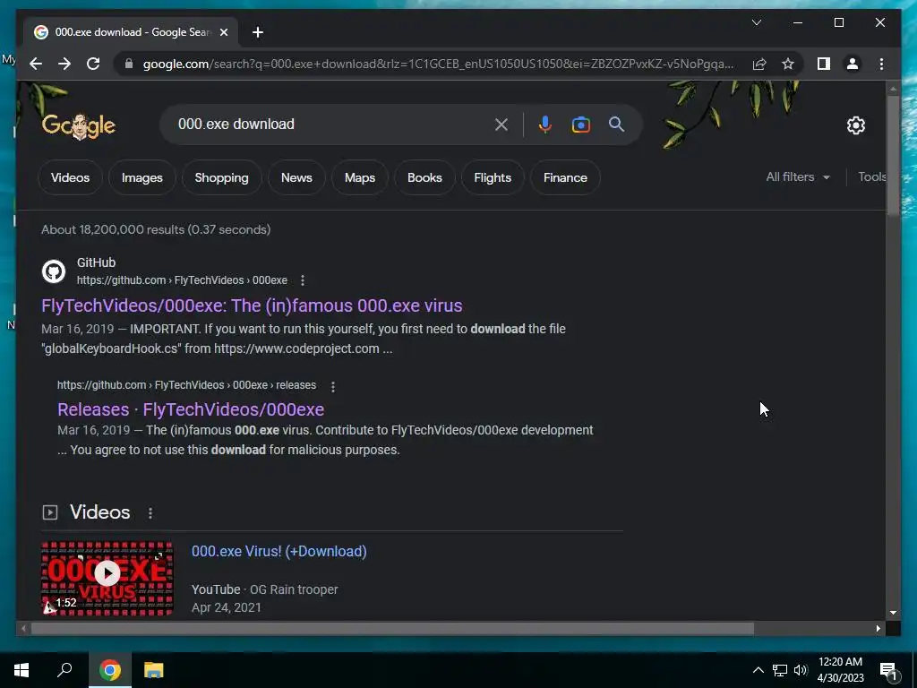The height and width of the screenshot is (688, 917).
Task: Open the network status tray icon
Action: [780, 670]
